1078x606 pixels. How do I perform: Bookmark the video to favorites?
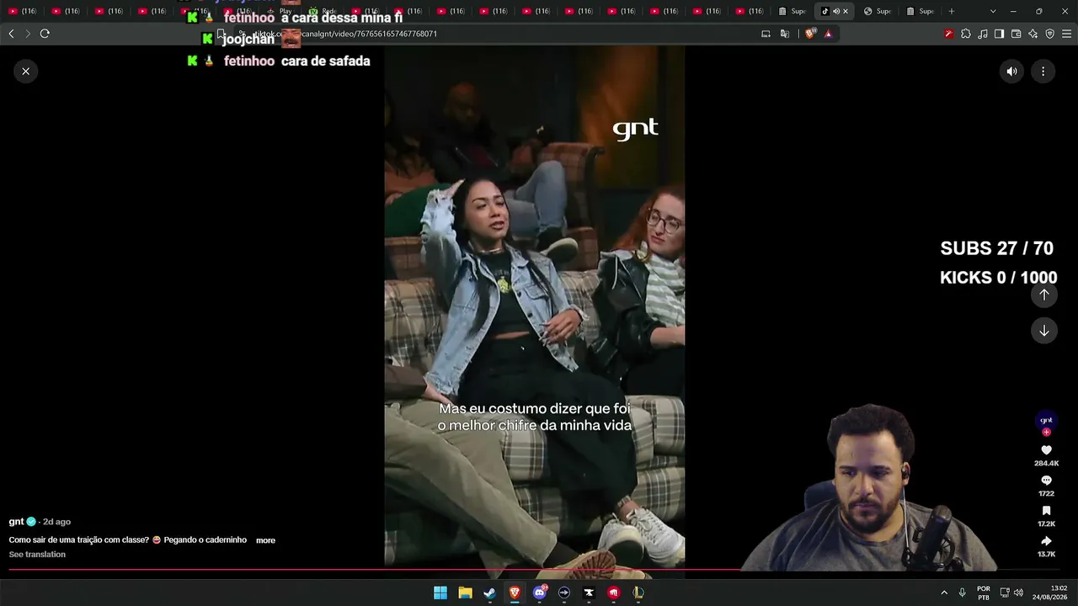point(1046,511)
